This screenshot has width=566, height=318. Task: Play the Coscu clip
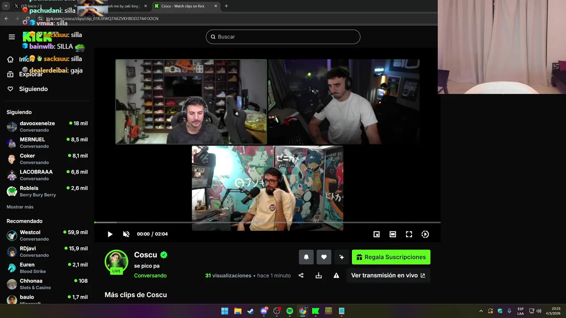(x=110, y=234)
